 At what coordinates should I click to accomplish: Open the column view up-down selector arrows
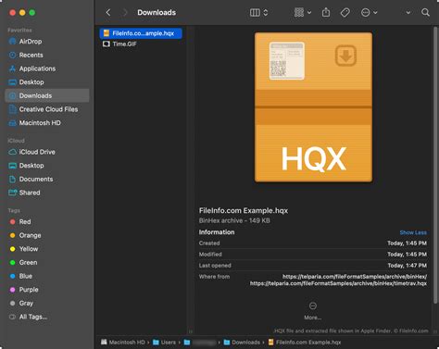click(x=266, y=13)
